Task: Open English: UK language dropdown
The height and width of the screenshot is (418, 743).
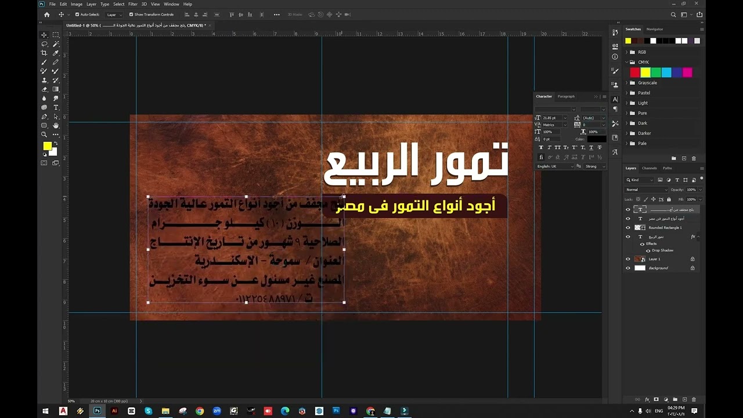Action: click(555, 166)
